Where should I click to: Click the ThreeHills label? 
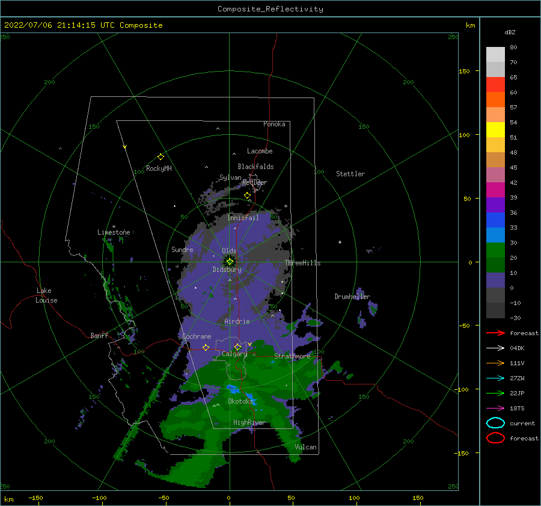pos(302,263)
